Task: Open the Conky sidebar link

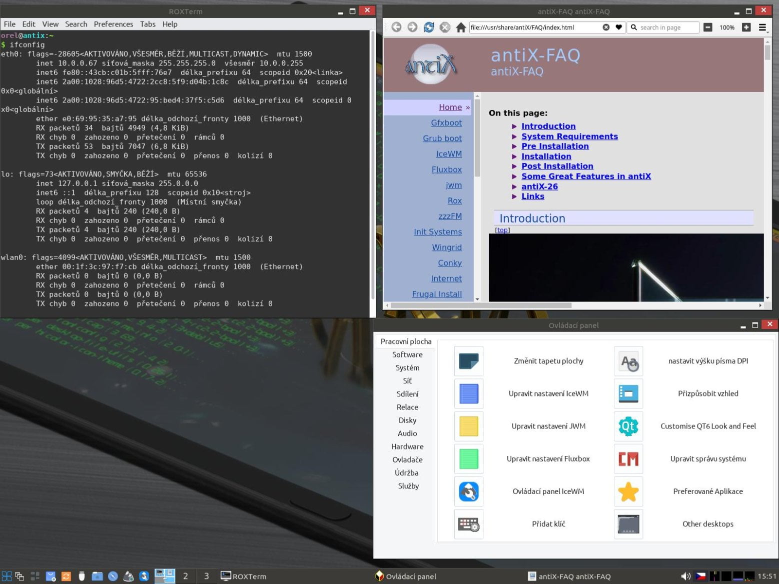Action: click(x=450, y=263)
